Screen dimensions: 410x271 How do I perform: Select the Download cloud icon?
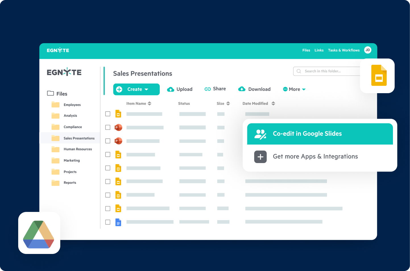coord(242,89)
